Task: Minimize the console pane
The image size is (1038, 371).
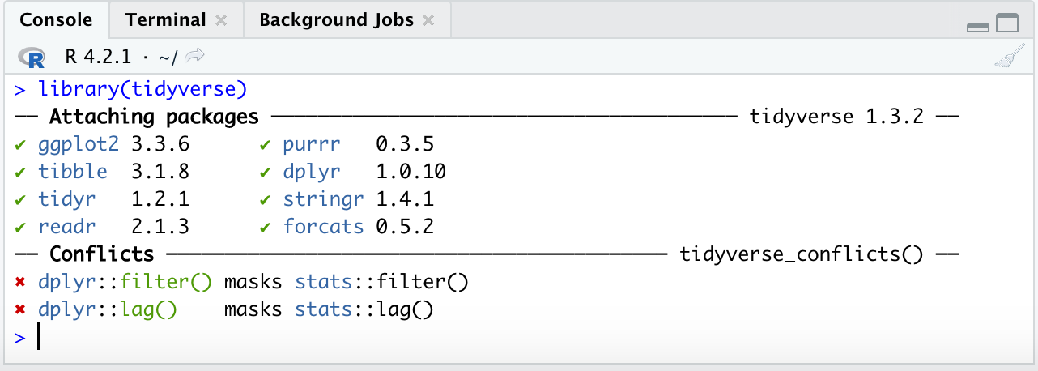Action: click(978, 25)
